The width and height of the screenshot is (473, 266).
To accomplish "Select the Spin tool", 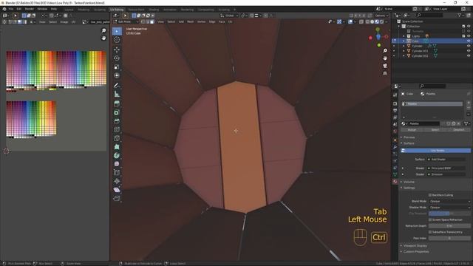I will click(117, 155).
